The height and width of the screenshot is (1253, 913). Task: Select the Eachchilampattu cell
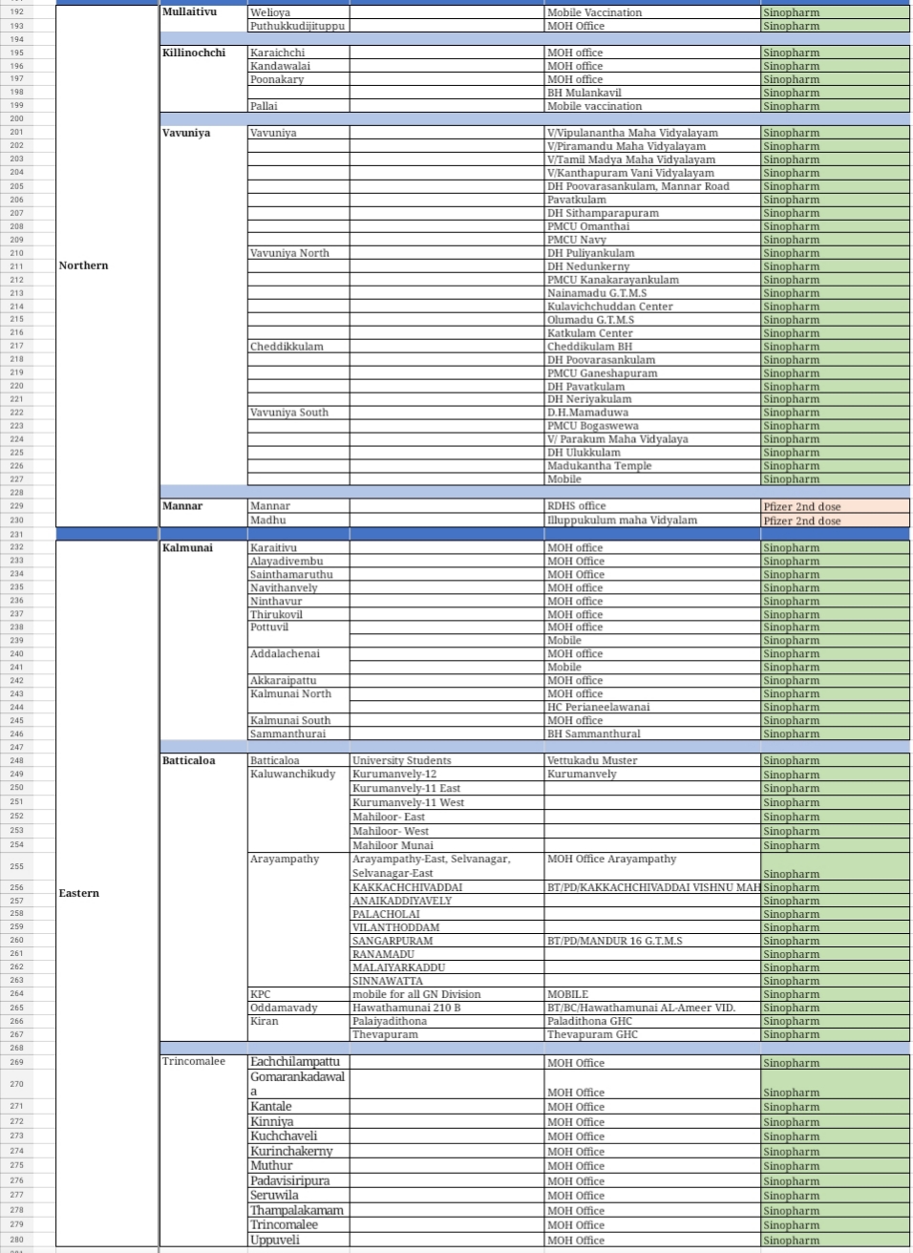(x=299, y=1062)
